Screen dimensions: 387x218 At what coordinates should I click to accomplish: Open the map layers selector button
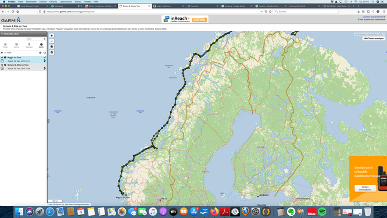52,52
